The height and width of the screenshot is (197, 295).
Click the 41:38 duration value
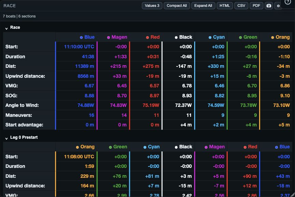(88, 57)
